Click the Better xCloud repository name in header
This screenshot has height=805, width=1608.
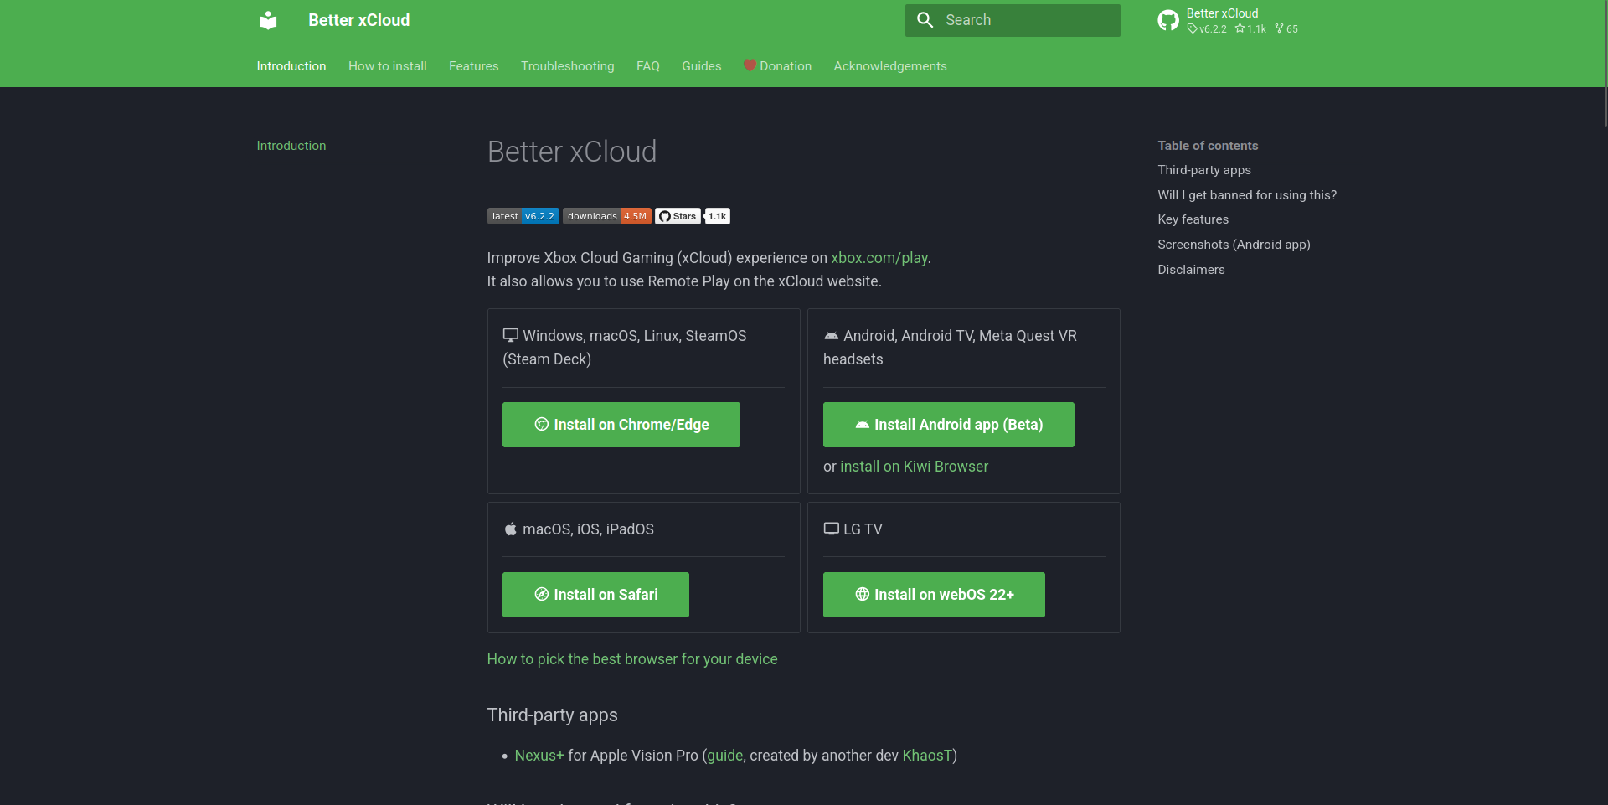click(x=1222, y=13)
